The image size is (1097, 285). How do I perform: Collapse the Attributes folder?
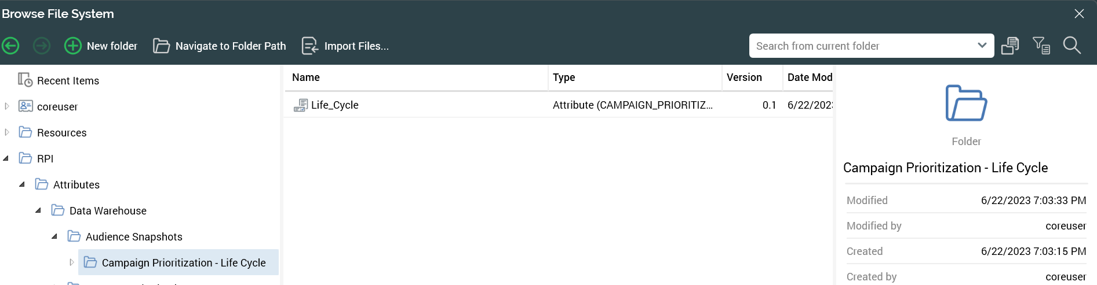pyautogui.click(x=22, y=184)
